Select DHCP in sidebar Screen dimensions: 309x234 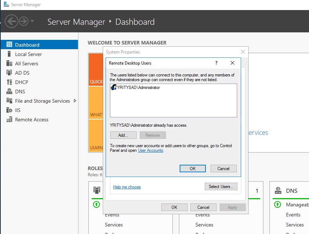click(22, 82)
